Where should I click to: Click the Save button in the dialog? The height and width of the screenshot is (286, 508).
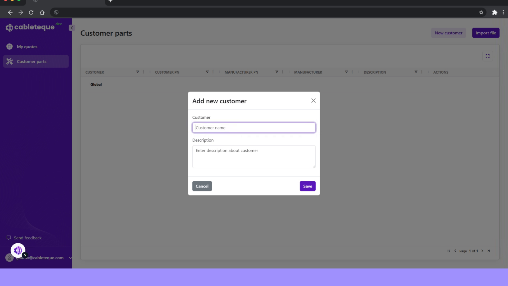(x=307, y=186)
